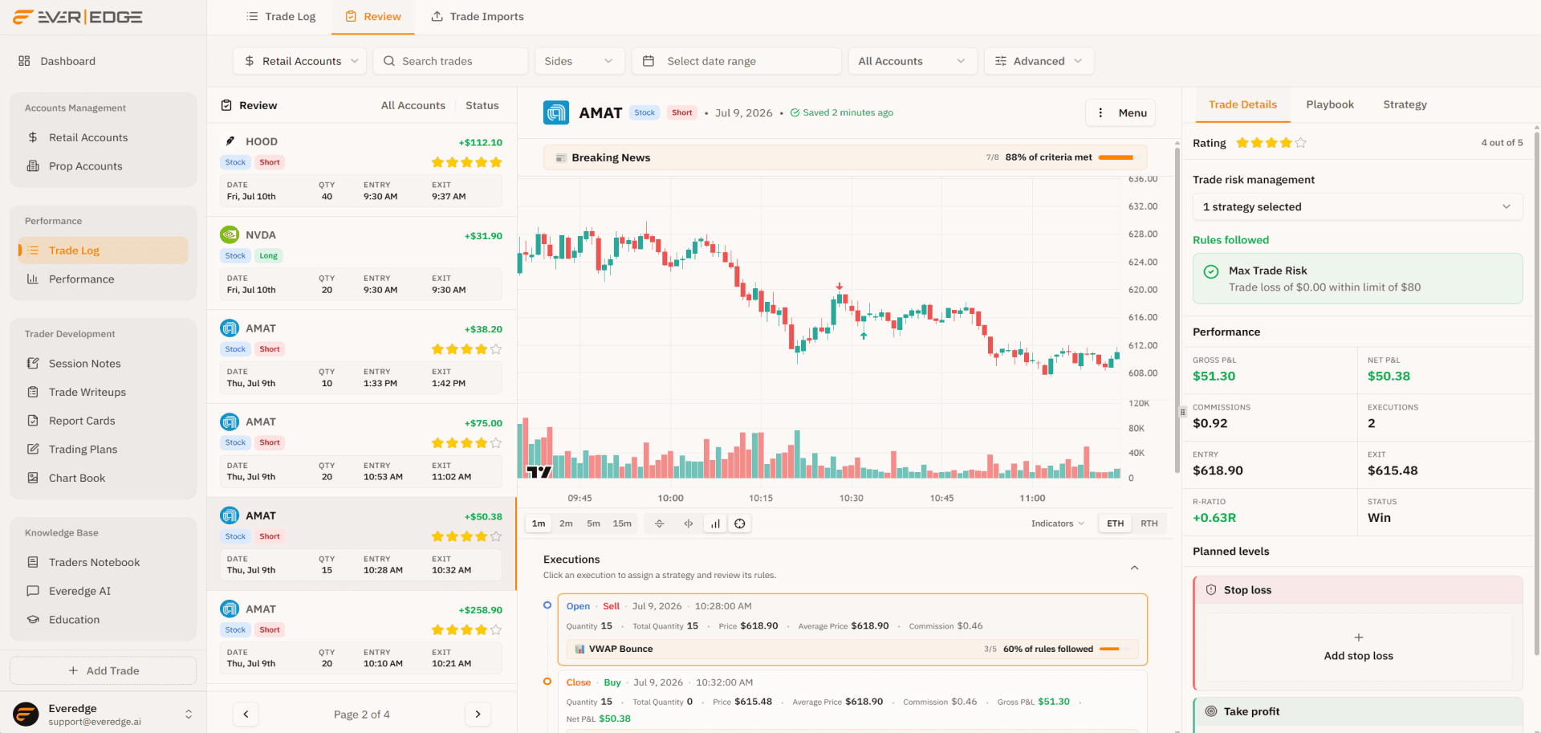Open the Trade Details tab

click(1242, 105)
